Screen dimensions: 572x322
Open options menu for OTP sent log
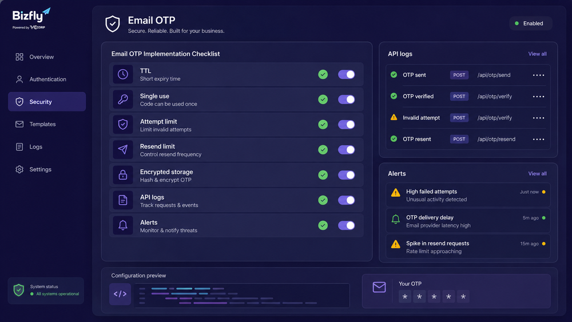coord(538,75)
